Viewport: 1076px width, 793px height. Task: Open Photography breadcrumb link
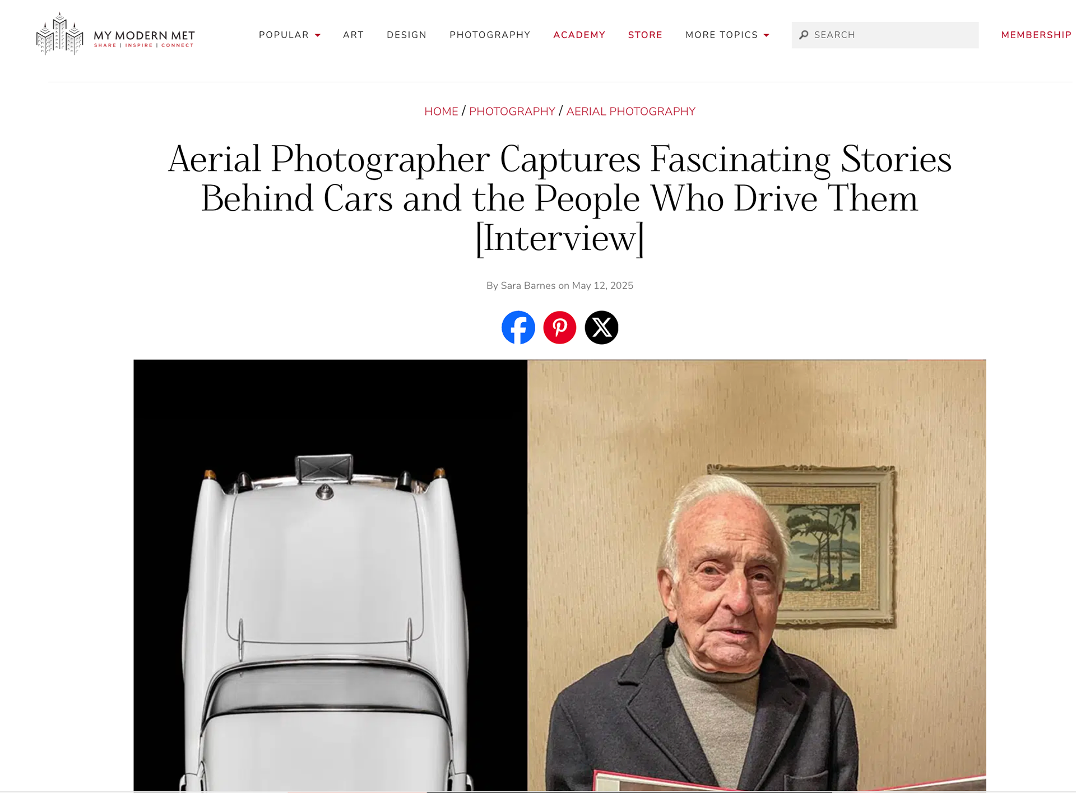512,112
